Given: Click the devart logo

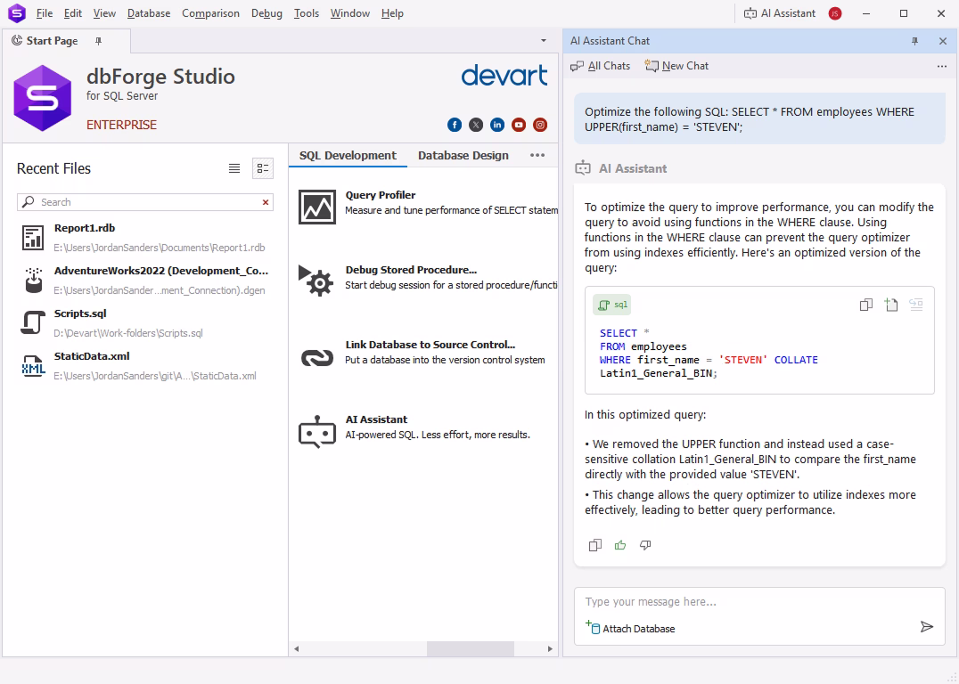Looking at the screenshot, I should (x=504, y=75).
